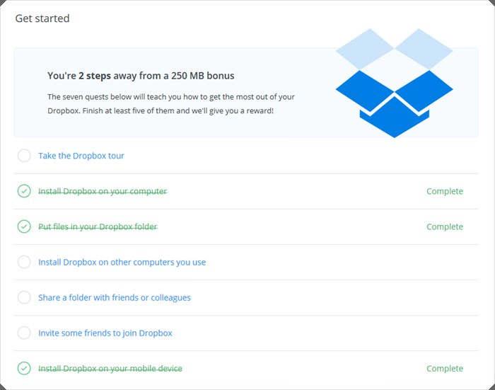Toggle the 'Take the Dropbox tour' circle
The height and width of the screenshot is (390, 495).
[x=24, y=156]
